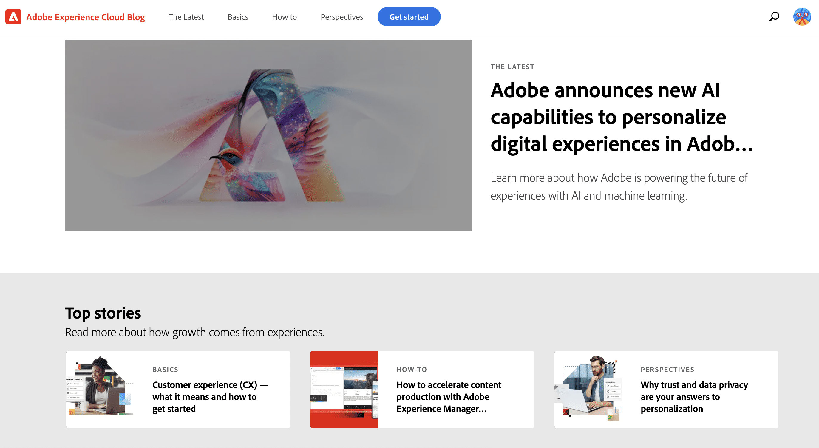Image resolution: width=819 pixels, height=448 pixels.
Task: Select the Basics navigation tab
Action: 238,16
